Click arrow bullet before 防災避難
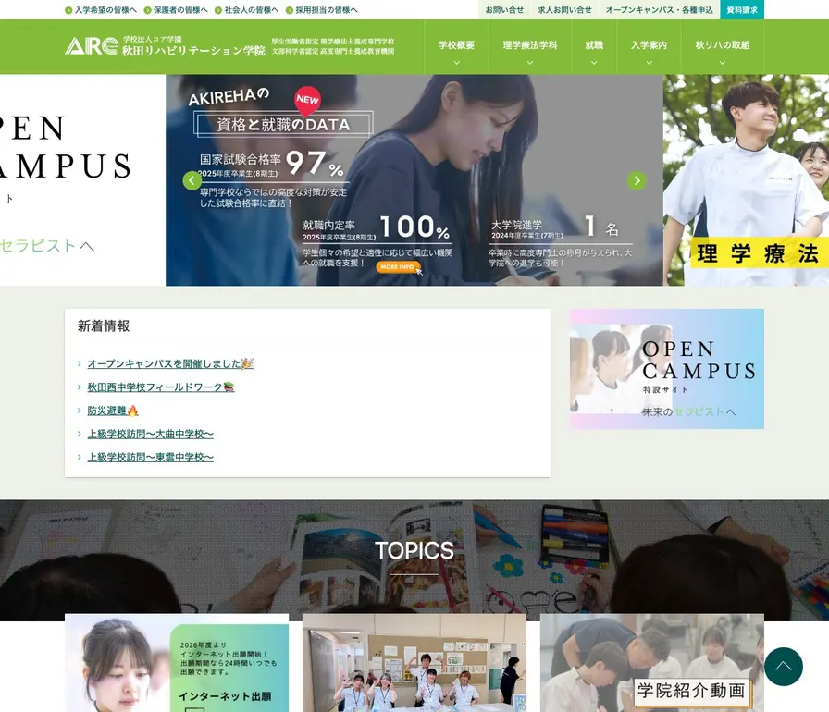Screen dimensions: 829x712 point(80,411)
